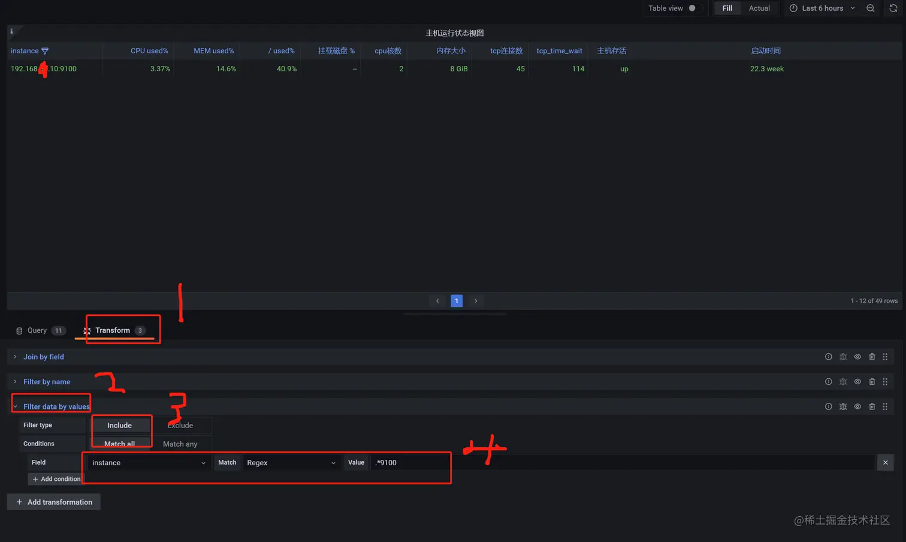Image resolution: width=906 pixels, height=542 pixels.
Task: Open the Last 6 hours time picker
Action: tap(822, 8)
